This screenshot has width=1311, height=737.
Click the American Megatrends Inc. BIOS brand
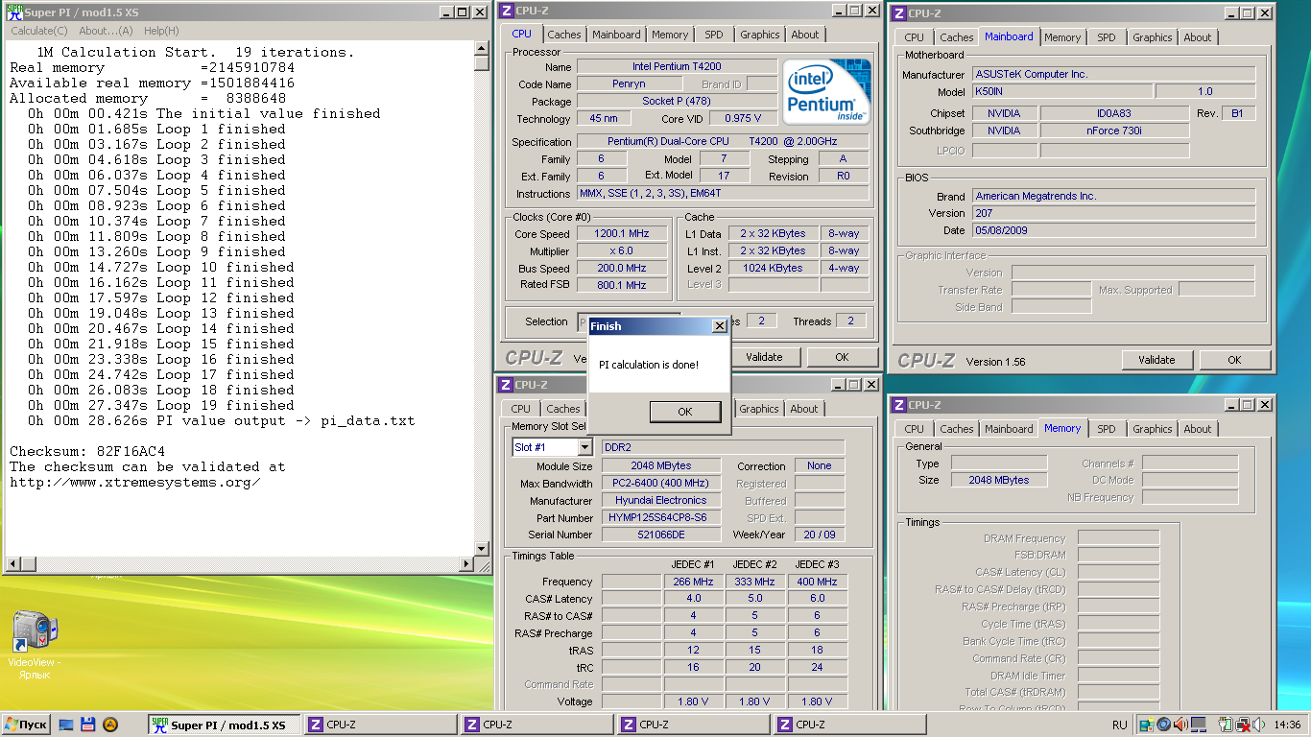[1113, 196]
